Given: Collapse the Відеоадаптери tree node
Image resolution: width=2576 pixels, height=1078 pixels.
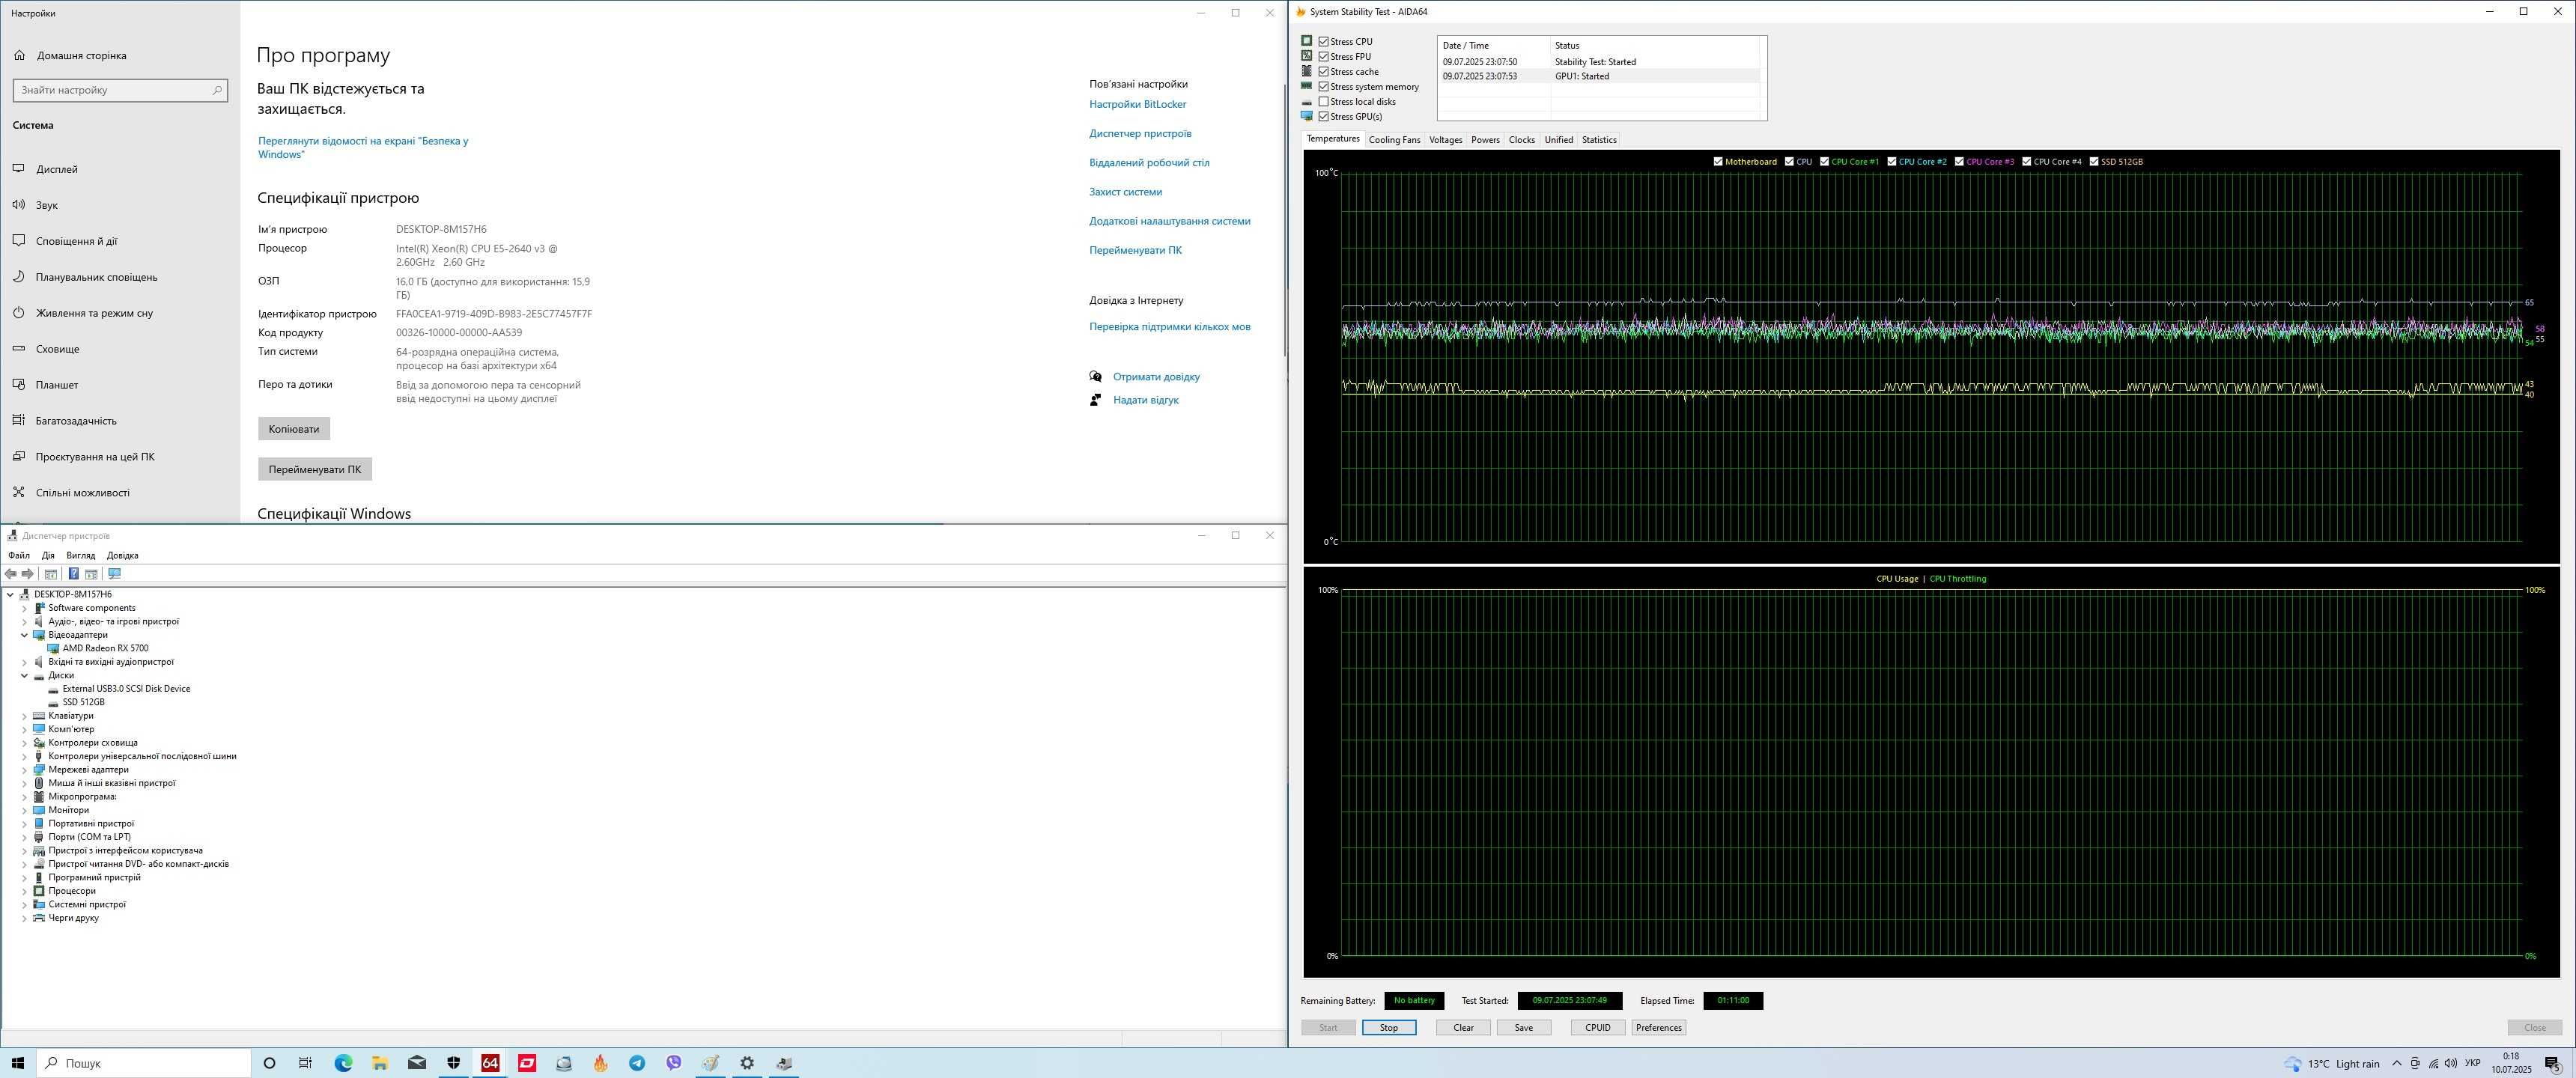Looking at the screenshot, I should 25,635.
